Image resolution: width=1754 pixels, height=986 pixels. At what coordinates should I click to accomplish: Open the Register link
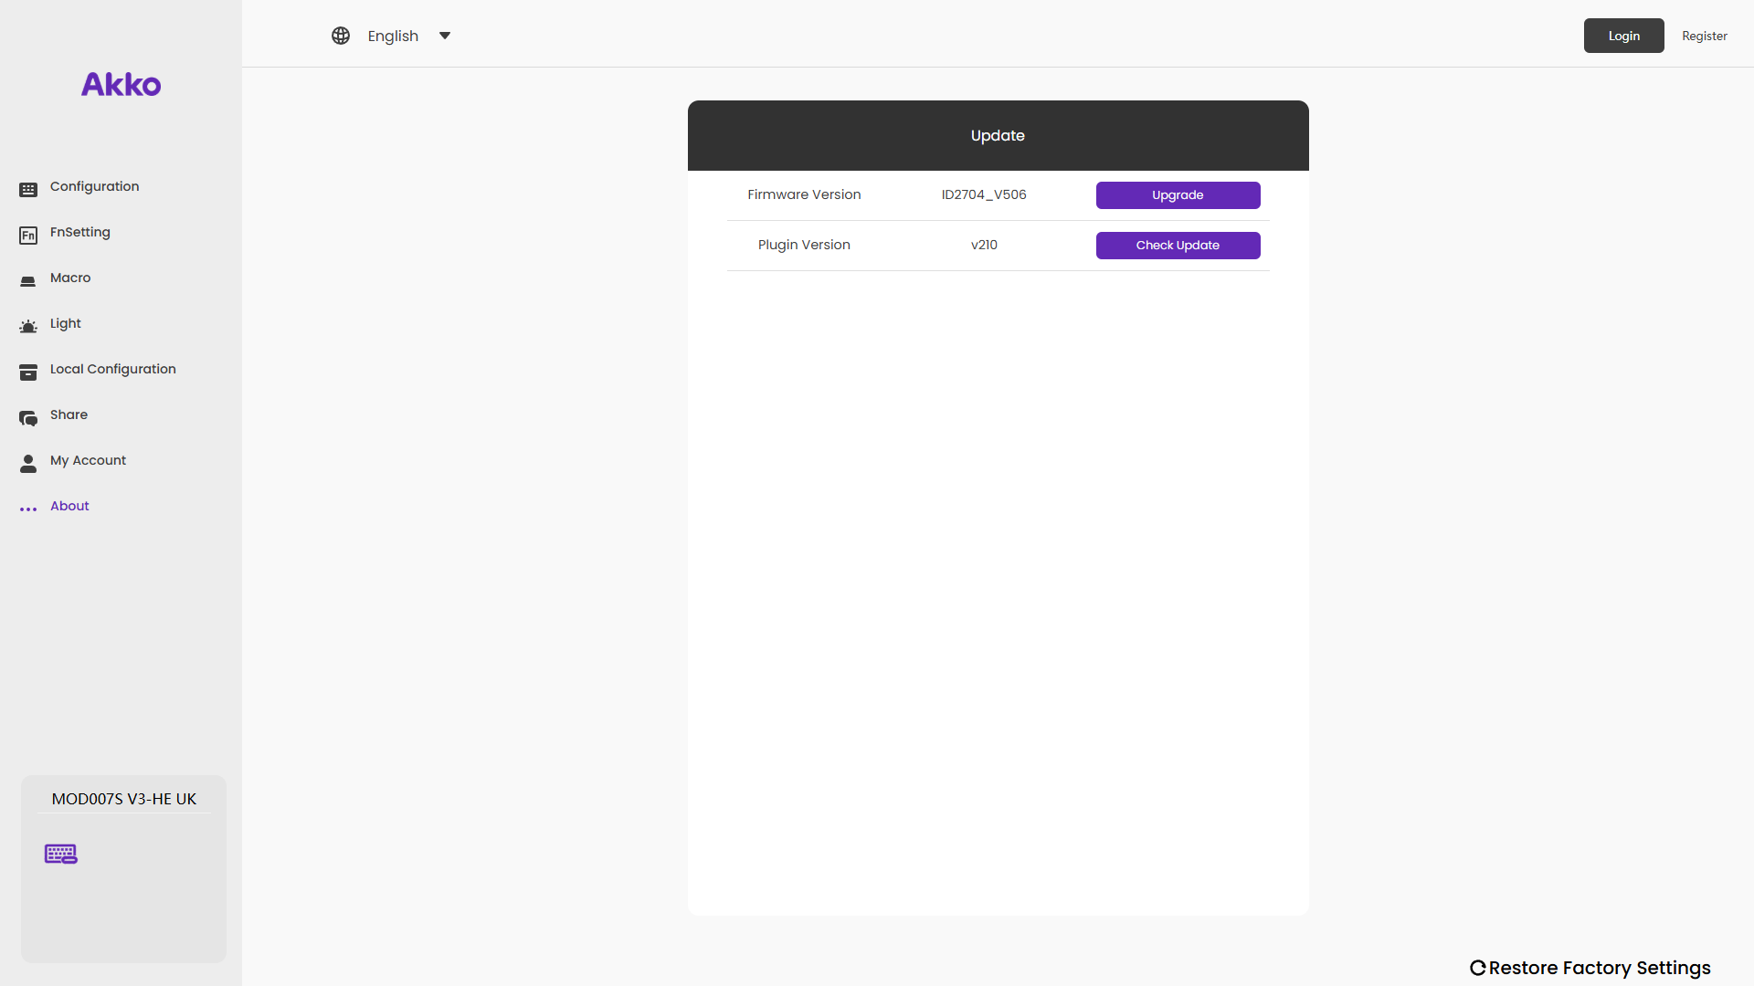click(x=1704, y=36)
